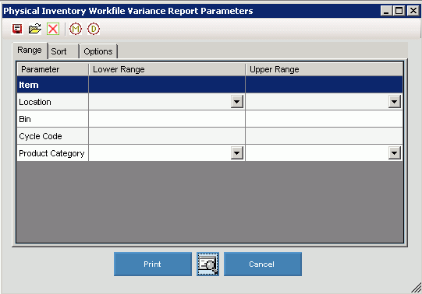Click the Parameter column header
The height and width of the screenshot is (294, 422).
pyautogui.click(x=53, y=69)
